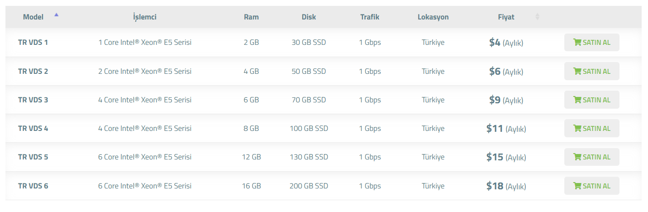This screenshot has height=212, width=648.
Task: Click the cart icon for TR VDS 5
Action: click(x=577, y=157)
